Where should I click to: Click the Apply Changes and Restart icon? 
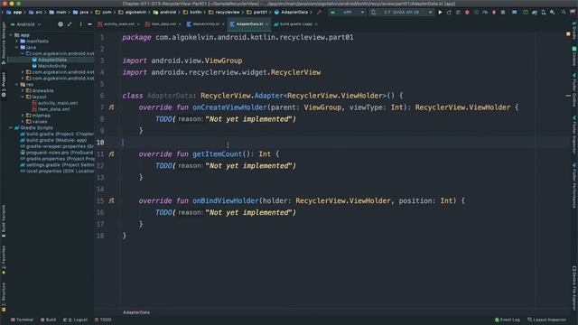point(449,12)
